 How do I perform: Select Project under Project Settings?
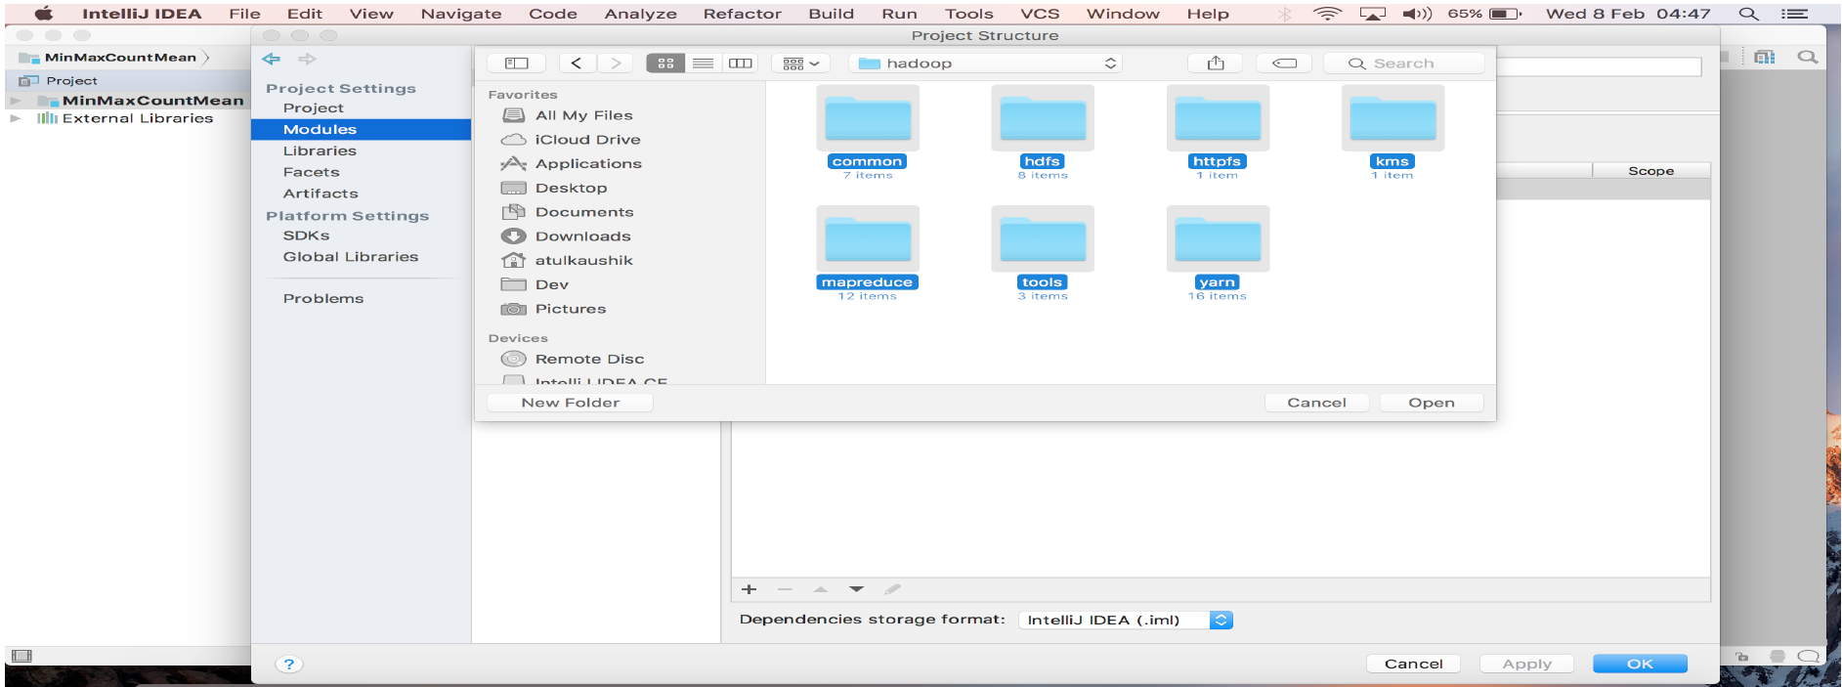point(314,108)
